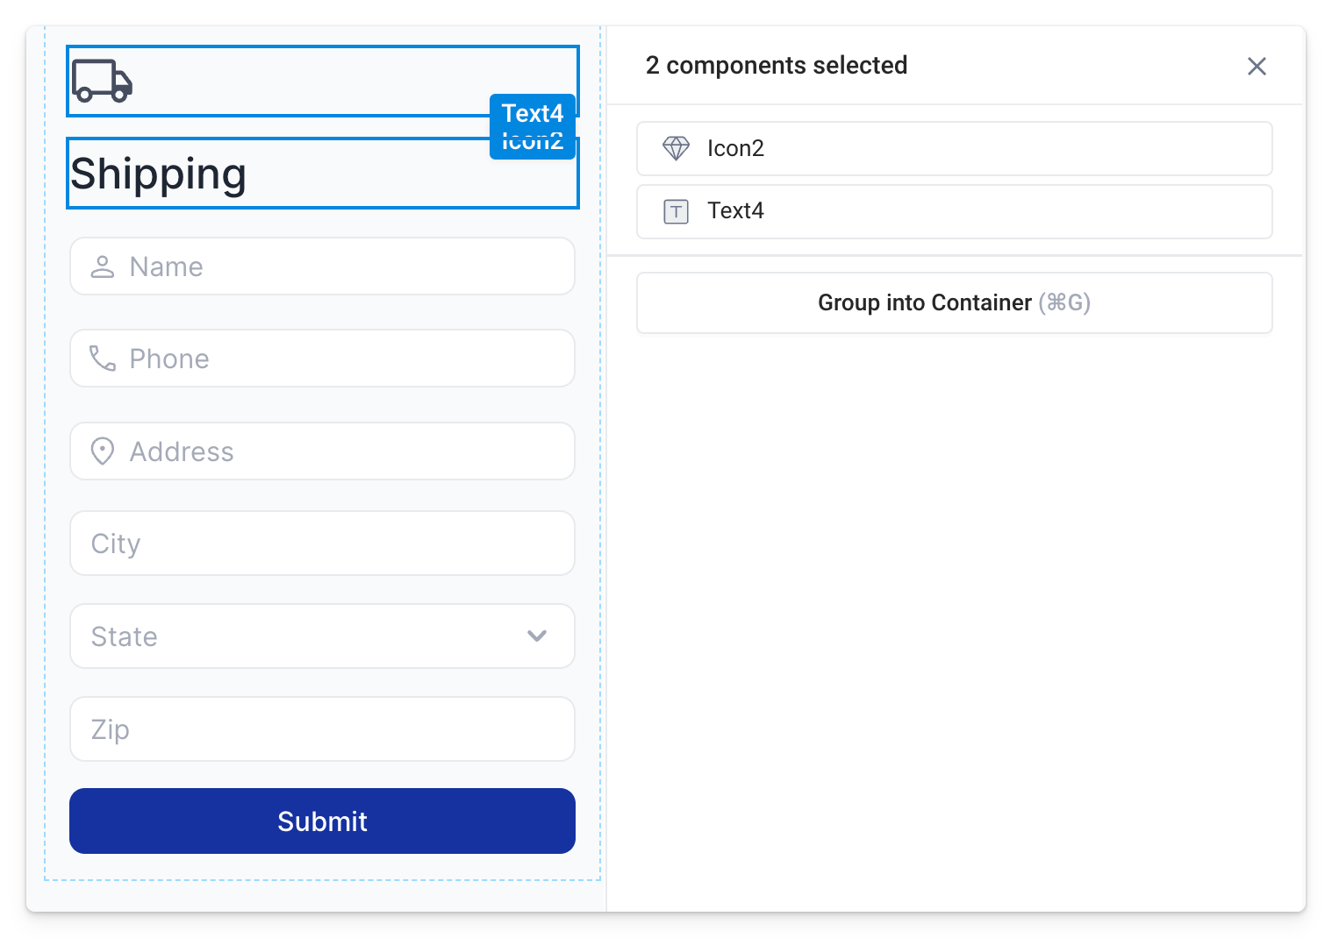
Task: Select the location pin icon in Address field
Action: click(102, 451)
